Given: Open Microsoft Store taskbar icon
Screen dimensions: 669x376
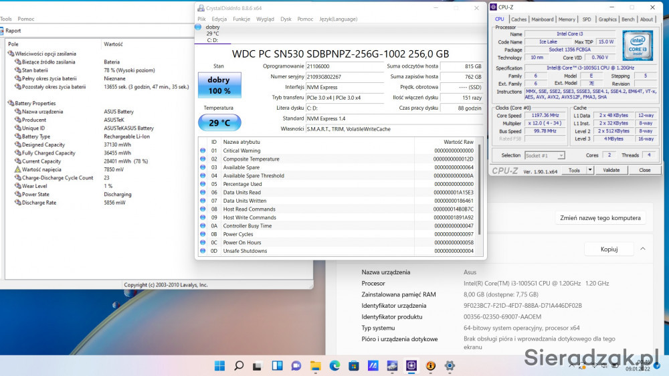Looking at the screenshot, I should pyautogui.click(x=354, y=366).
